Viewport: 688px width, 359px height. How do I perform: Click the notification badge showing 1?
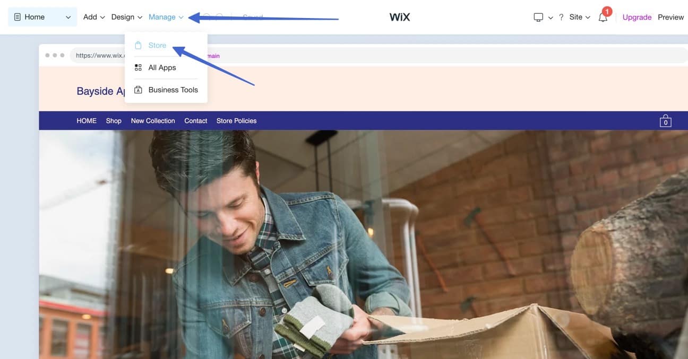pos(607,10)
